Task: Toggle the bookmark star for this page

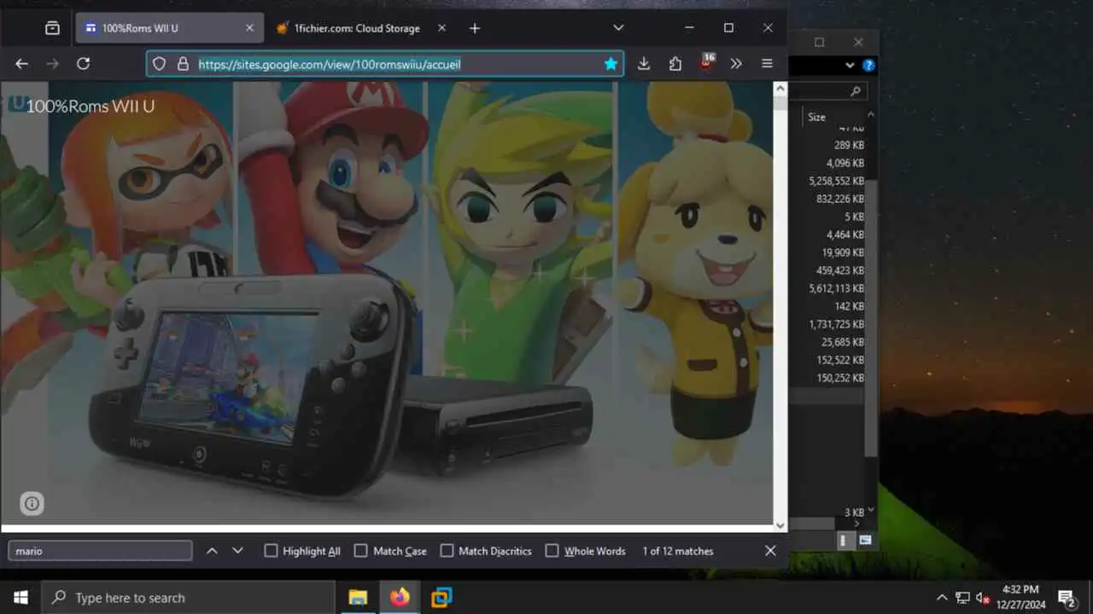Action: coord(611,64)
